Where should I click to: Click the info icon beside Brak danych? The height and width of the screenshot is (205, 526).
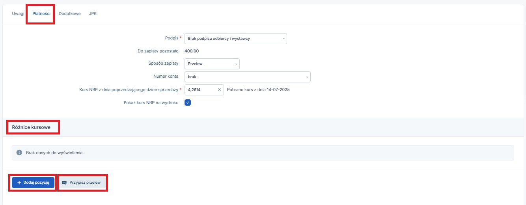point(19,153)
